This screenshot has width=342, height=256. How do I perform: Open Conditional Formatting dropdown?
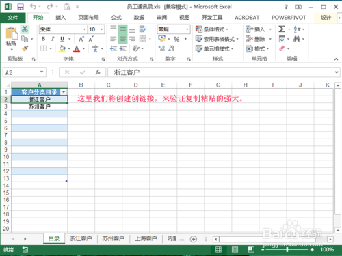click(212, 29)
